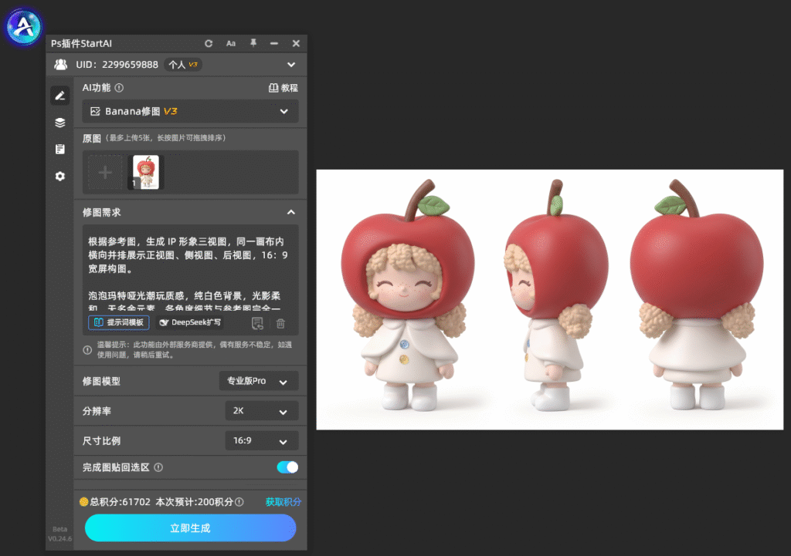Open the 提示词模板 prompt templates
The width and height of the screenshot is (791, 556).
pyautogui.click(x=119, y=322)
